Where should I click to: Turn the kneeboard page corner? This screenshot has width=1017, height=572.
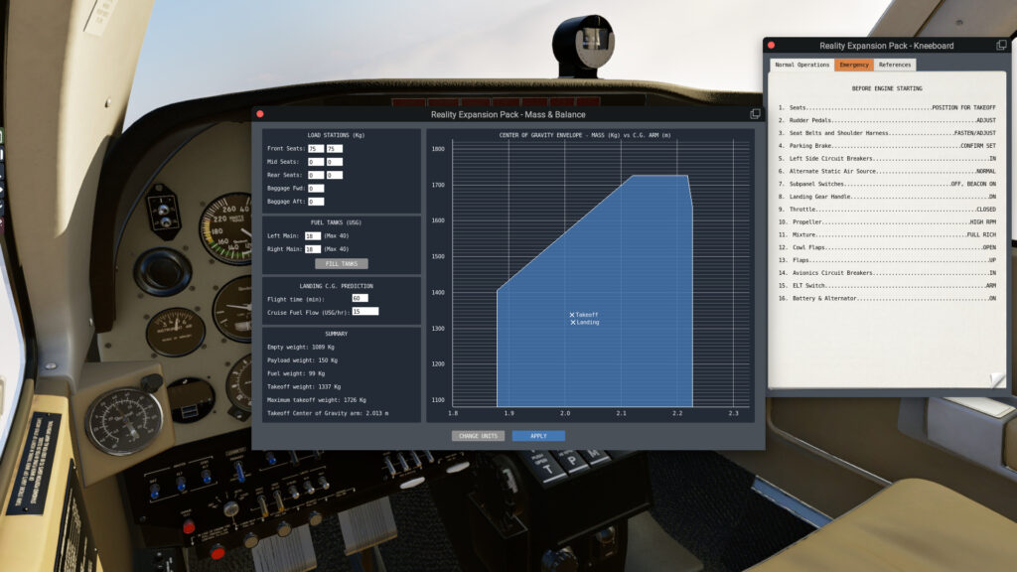click(x=996, y=380)
